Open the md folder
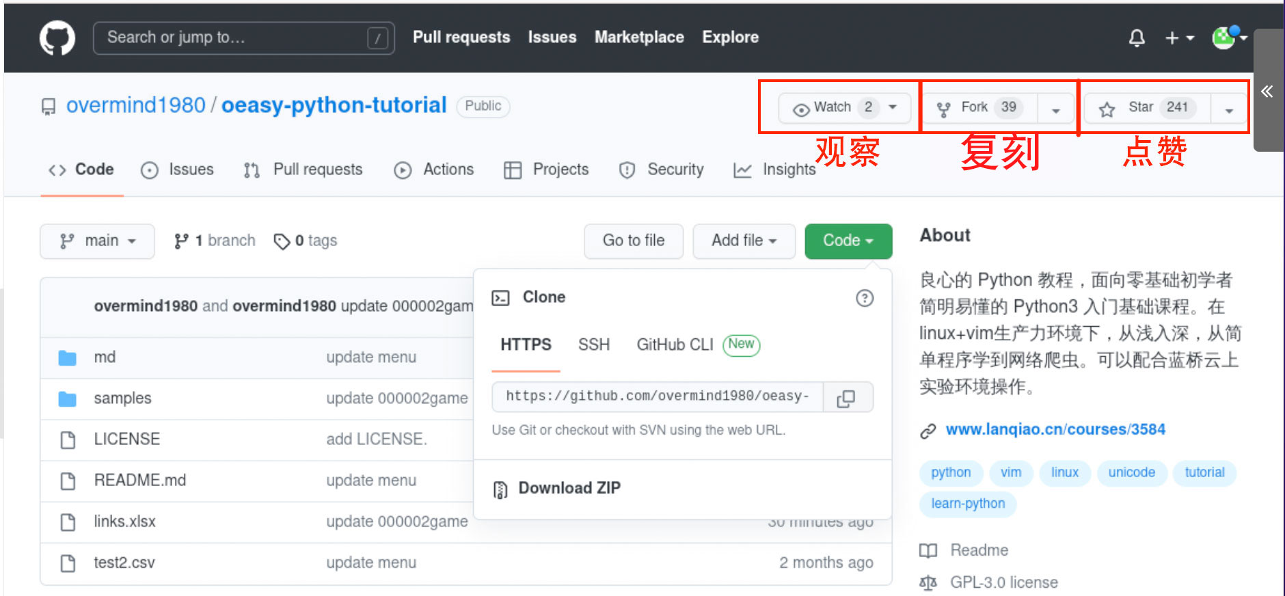 coord(105,357)
